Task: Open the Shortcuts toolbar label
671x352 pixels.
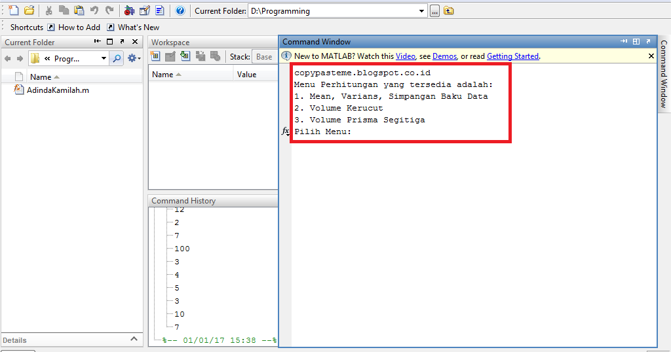Action: point(26,27)
